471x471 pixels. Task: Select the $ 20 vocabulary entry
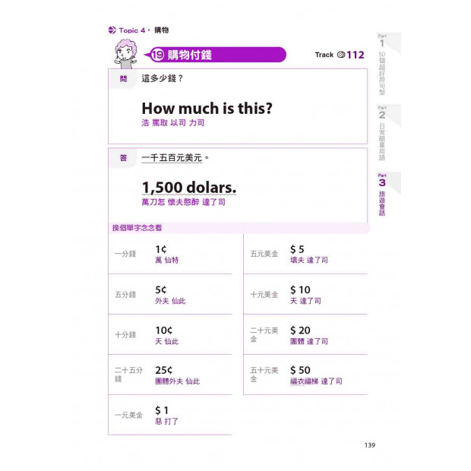[305, 334]
